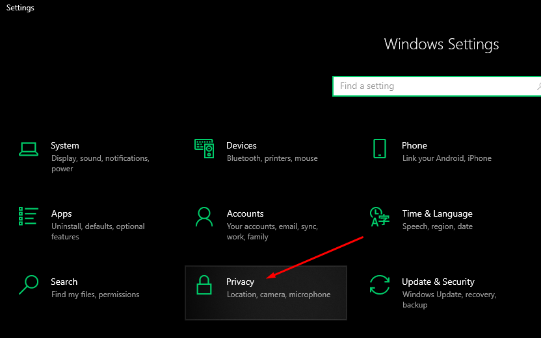Open the System settings label

[65, 145]
